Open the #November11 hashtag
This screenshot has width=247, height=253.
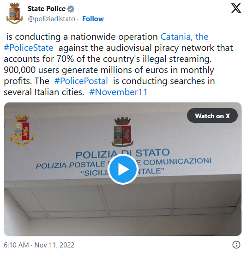118,92
